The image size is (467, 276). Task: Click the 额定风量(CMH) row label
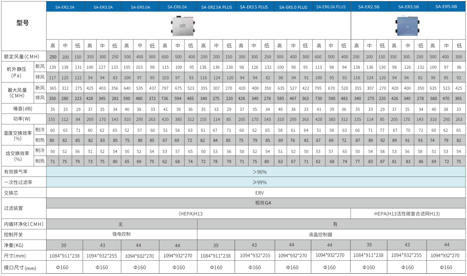[x=22, y=57]
